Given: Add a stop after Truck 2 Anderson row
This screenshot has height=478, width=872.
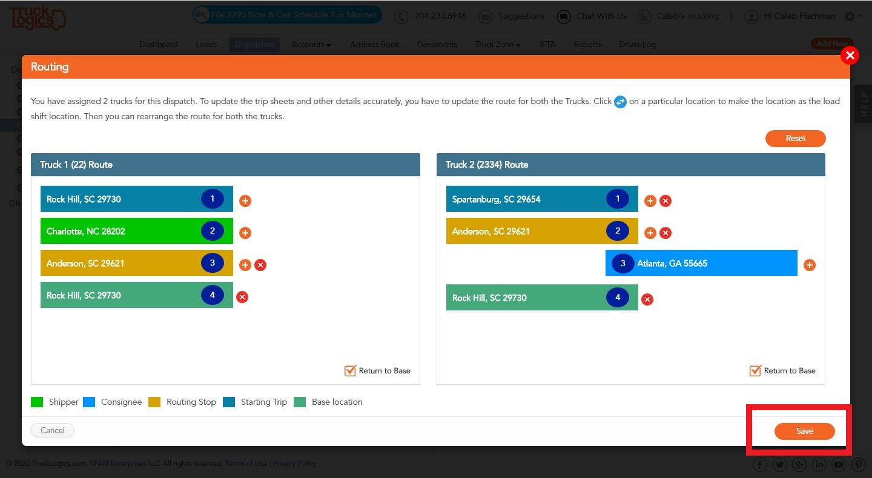Looking at the screenshot, I should pos(650,233).
